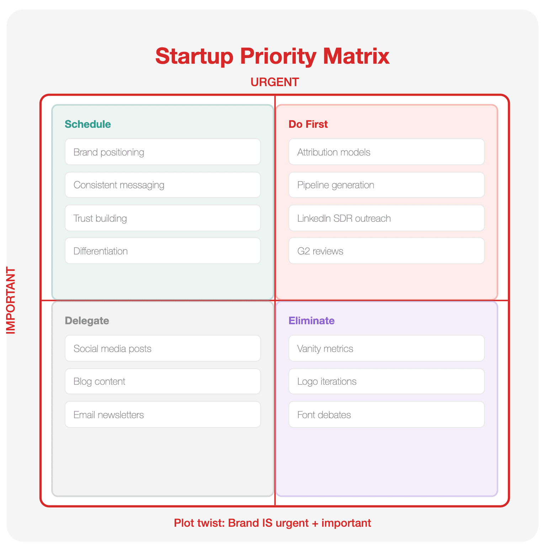The image size is (543, 552).
Task: Select the Social media posts card
Action: click(x=163, y=348)
